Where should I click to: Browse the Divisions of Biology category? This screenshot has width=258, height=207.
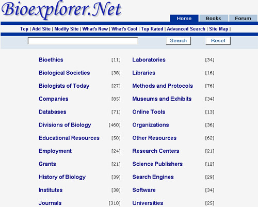click(65, 125)
